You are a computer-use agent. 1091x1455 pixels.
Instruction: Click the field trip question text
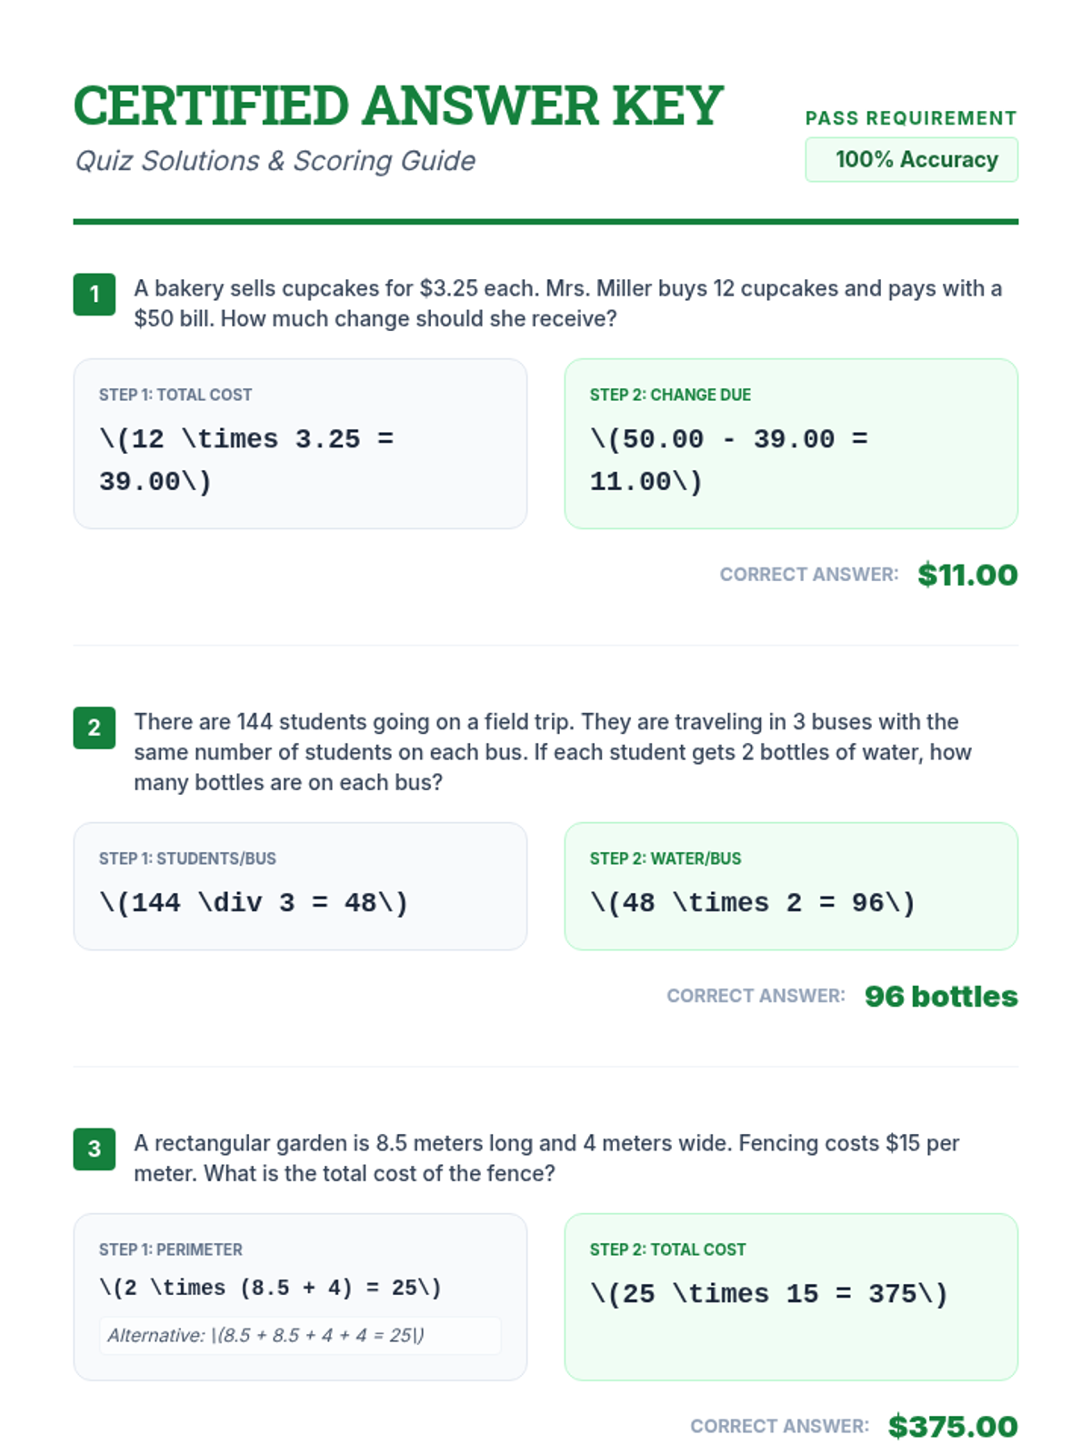[553, 752]
